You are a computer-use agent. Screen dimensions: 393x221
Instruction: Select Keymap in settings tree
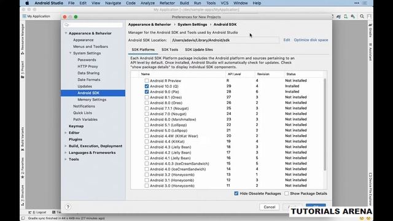76,126
